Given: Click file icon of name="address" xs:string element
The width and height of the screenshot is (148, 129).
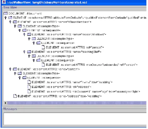Looking at the screenshot, I should [15, 96].
